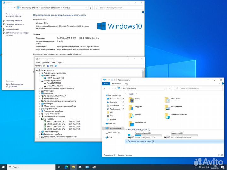Click Device Manager back arrow toolbar icon
The width and height of the screenshot is (227, 170).
click(36, 66)
